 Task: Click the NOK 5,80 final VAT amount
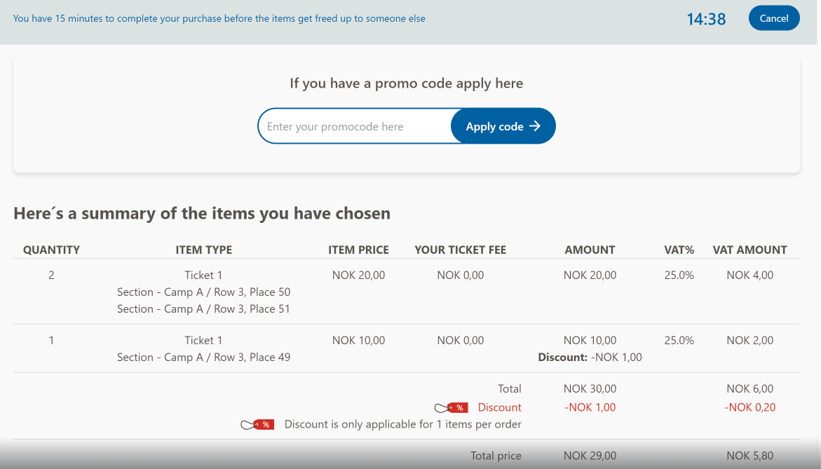tap(749, 456)
